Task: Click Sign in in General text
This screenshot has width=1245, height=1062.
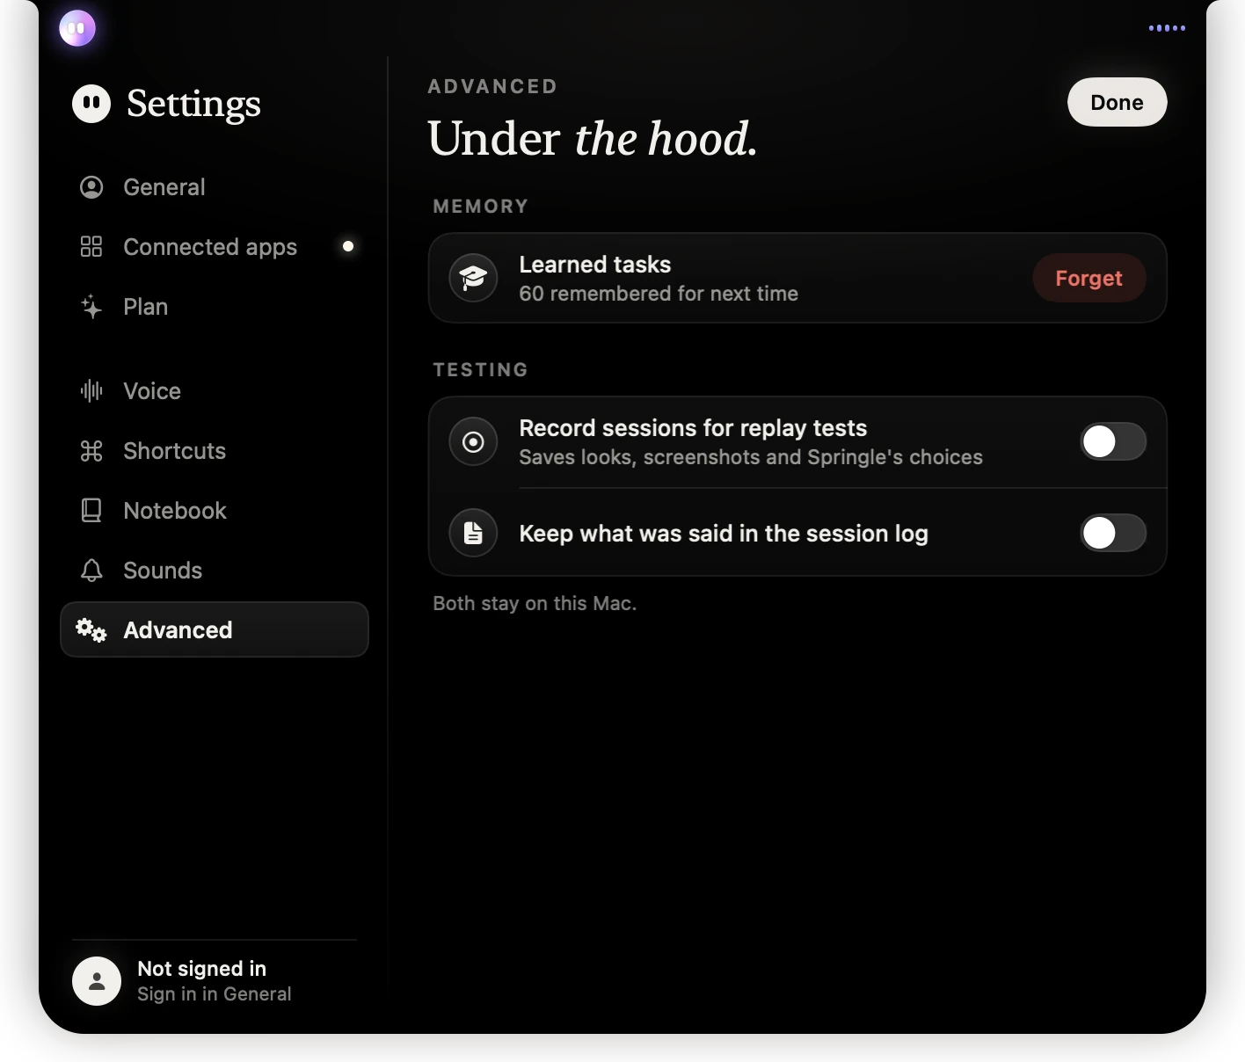Action: point(214,994)
